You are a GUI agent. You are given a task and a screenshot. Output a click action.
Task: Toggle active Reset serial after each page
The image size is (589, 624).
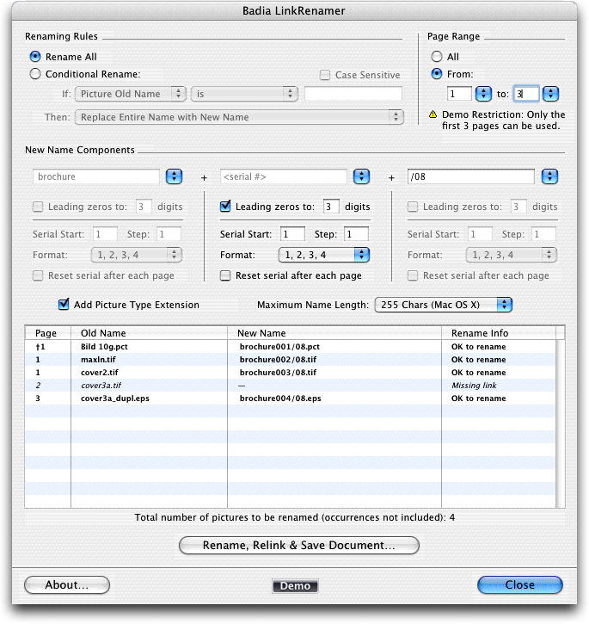(x=225, y=275)
